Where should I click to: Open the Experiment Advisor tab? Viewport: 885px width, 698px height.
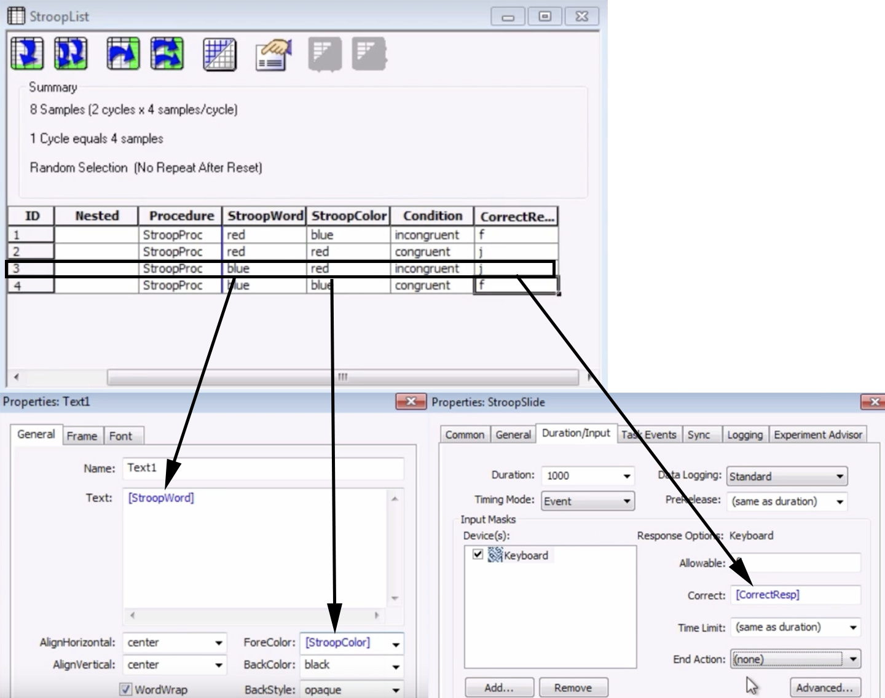click(818, 434)
